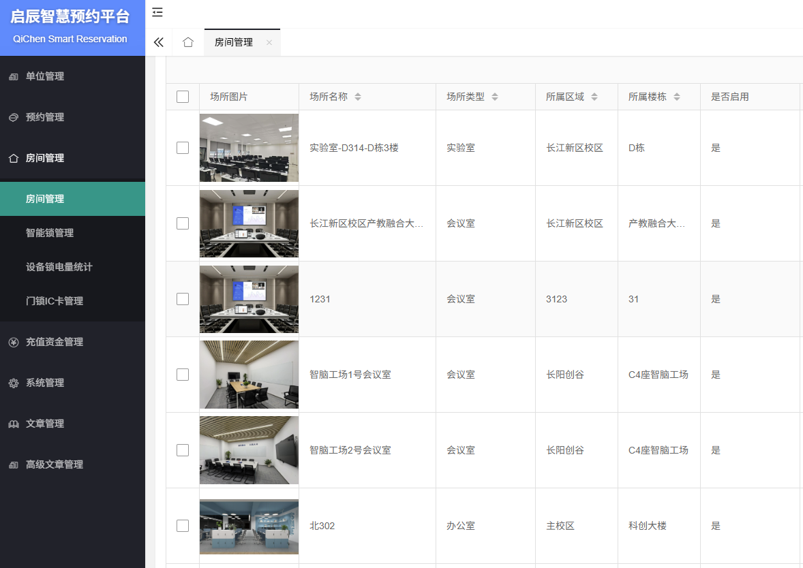Sort by 场所类型 column arrows

click(x=495, y=97)
